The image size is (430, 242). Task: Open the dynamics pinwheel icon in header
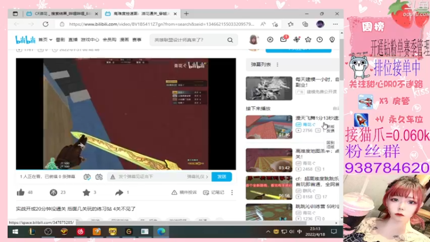(297, 39)
